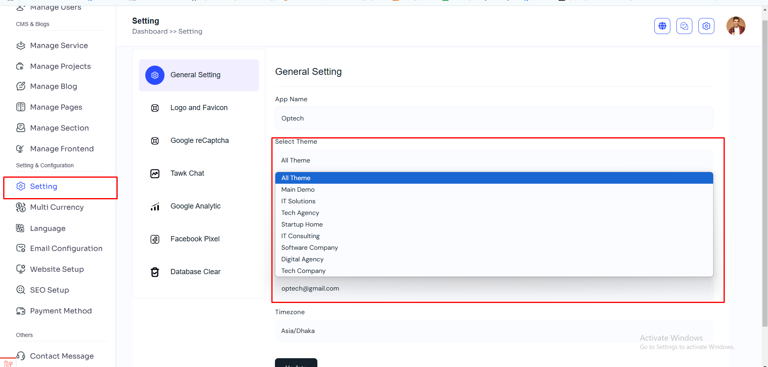This screenshot has height=367, width=768.
Task: Click into the App Name field
Action: pyautogui.click(x=493, y=118)
